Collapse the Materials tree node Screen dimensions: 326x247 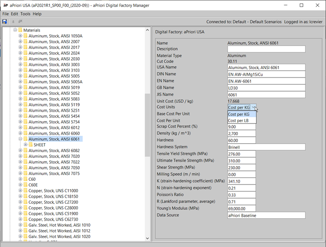15,30
